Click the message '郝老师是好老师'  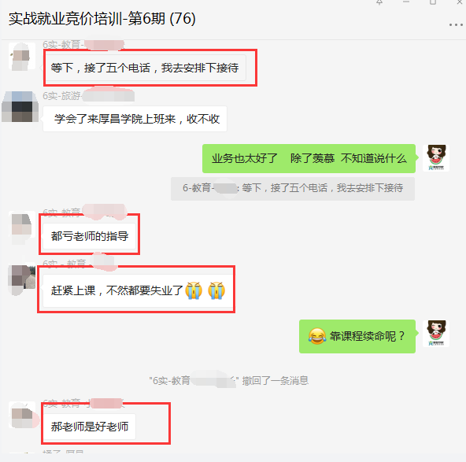tap(90, 427)
